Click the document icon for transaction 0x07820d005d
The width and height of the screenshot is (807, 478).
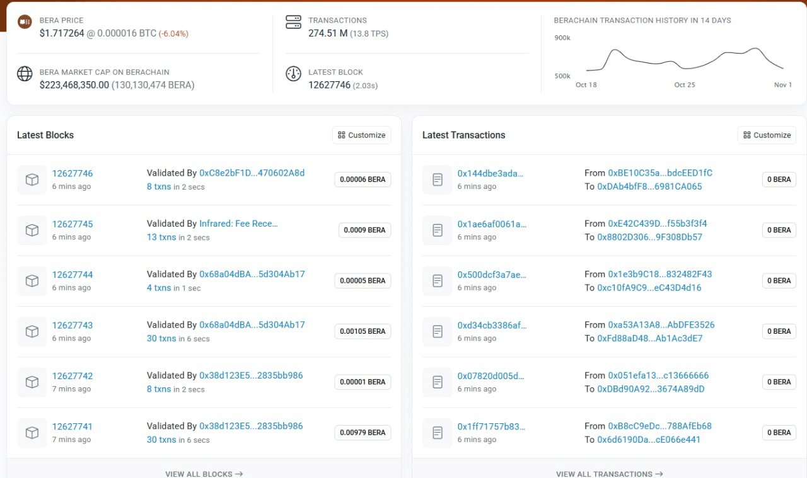pos(438,382)
